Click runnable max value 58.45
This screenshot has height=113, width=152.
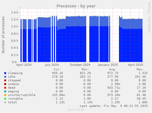coord(141,99)
